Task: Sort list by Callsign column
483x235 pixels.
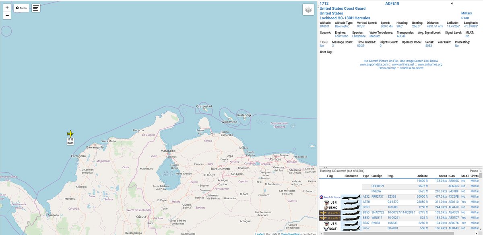Action: pos(377,176)
